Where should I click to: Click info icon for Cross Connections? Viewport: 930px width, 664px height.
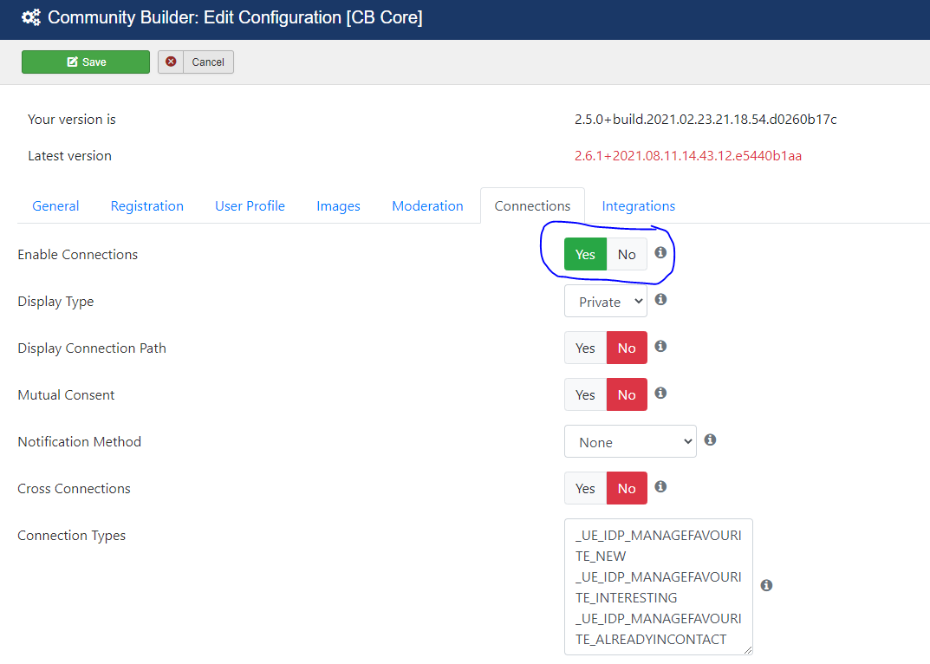pos(660,487)
